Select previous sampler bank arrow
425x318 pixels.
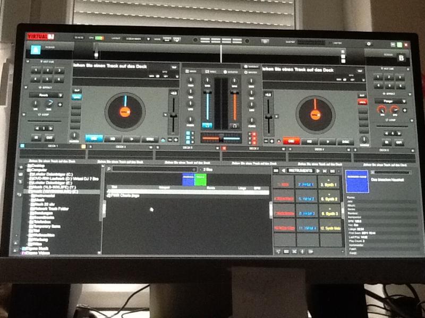pos(284,171)
